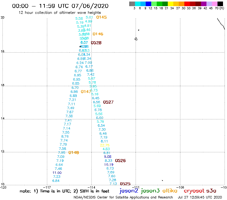Click the wave height value 7.74
This screenshot has width=227, height=200.
[x=64, y=140]
